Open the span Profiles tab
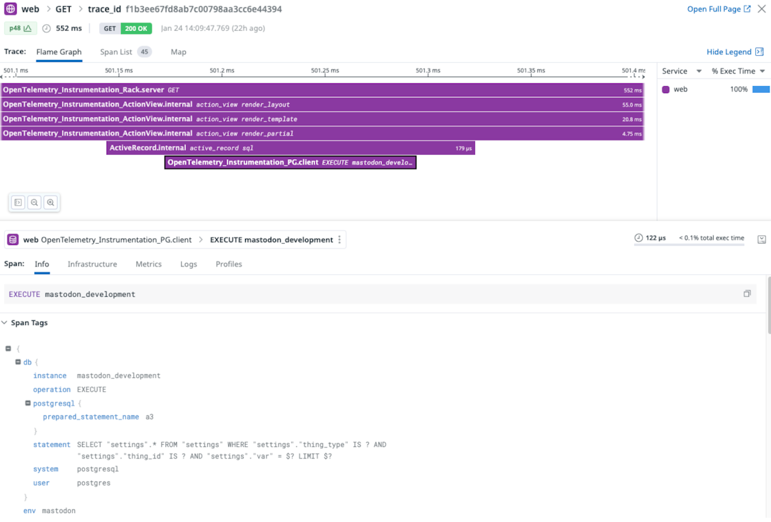Viewport: 771px width, 522px height. point(229,264)
